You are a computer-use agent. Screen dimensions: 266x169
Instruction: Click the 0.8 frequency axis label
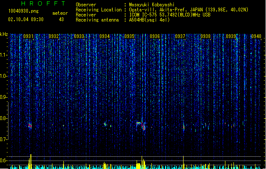(4, 118)
